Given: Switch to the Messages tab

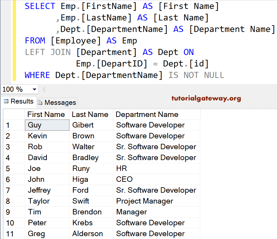Looking at the screenshot, I should [x=57, y=102].
